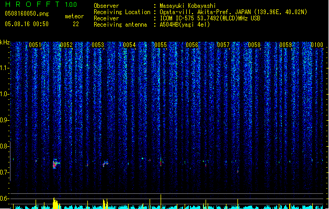
Task: Click the Observer label
Action: [x=106, y=6]
